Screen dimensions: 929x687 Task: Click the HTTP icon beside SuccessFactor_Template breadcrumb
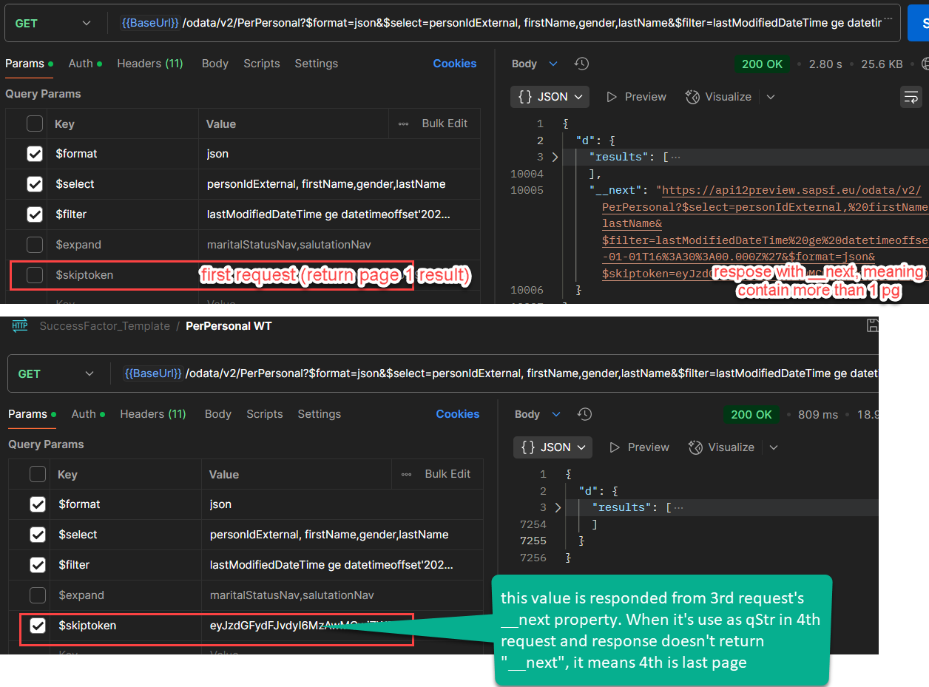20,325
